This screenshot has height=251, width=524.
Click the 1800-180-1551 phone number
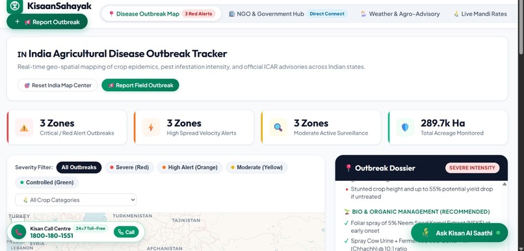[51, 235]
